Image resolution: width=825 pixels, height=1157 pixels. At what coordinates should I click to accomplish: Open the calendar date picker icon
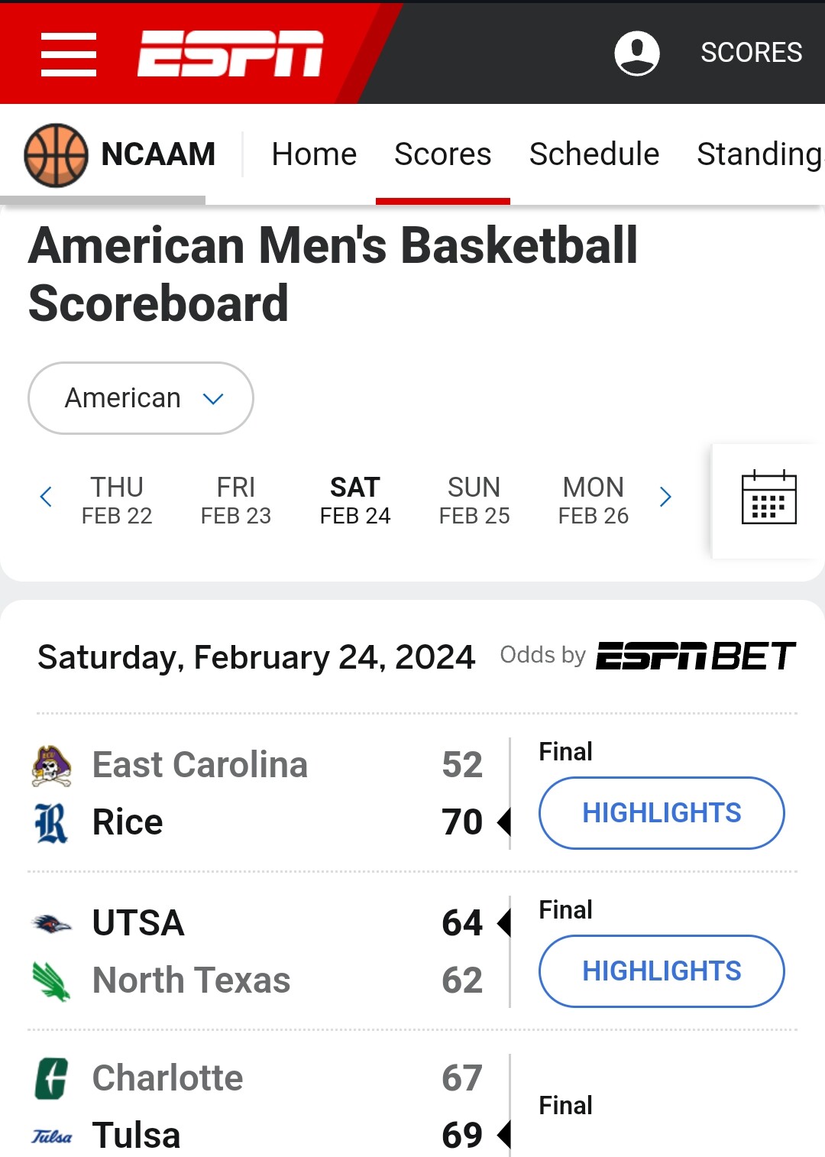click(x=768, y=497)
